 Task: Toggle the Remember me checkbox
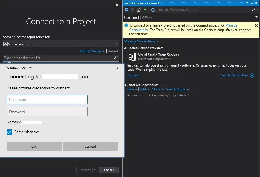(x=9, y=132)
